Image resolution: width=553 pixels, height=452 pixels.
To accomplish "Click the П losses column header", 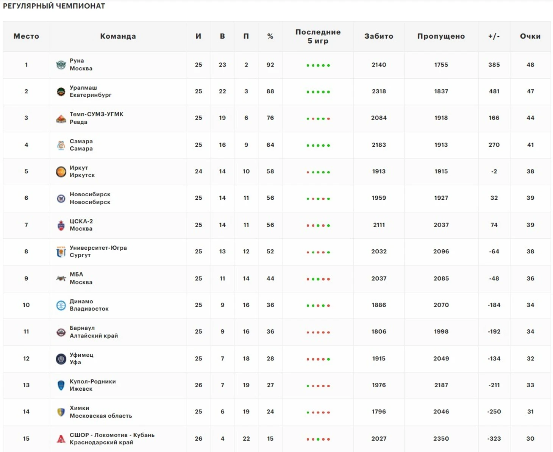I will coord(246,36).
